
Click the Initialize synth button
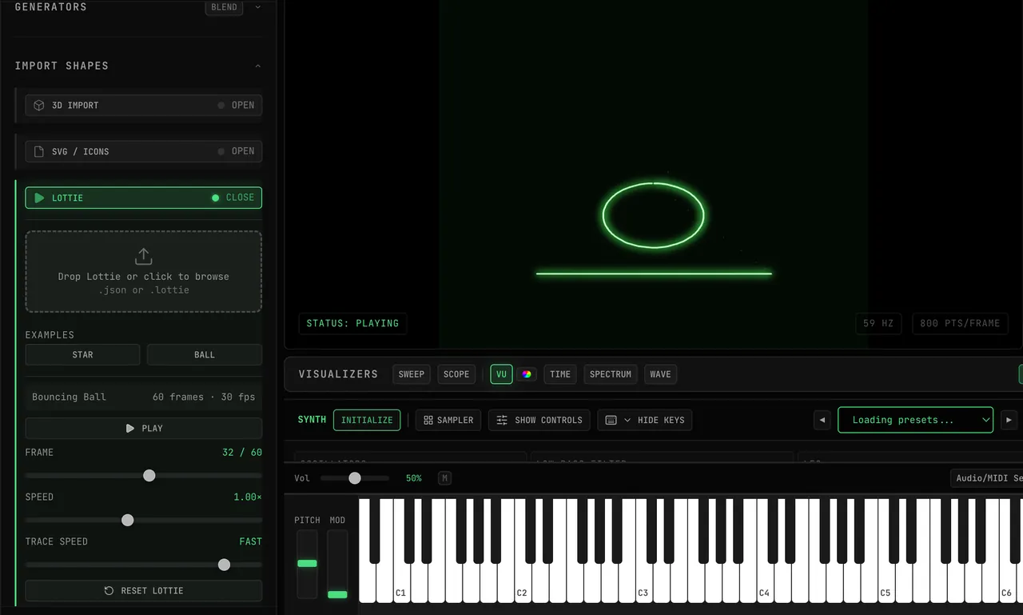pos(367,420)
